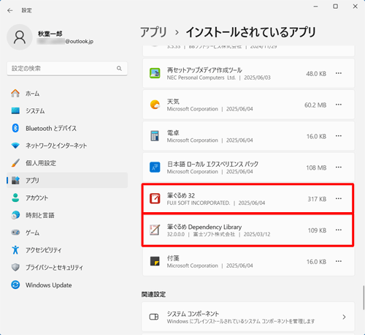Select the 天気 app name text

pos(173,102)
